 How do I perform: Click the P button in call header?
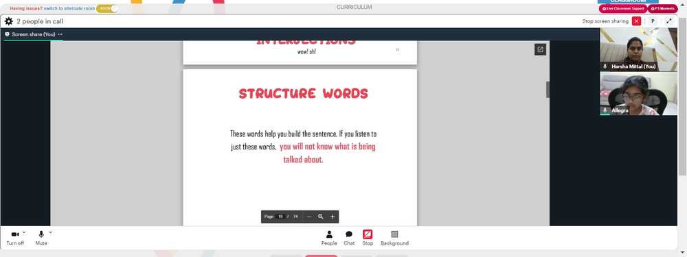[653, 21]
